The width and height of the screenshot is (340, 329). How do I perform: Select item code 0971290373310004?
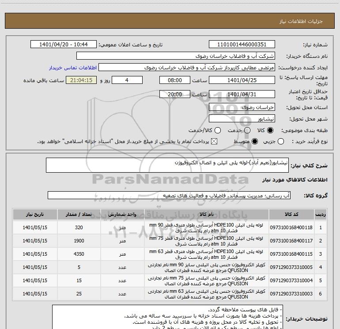(x=291, y=280)
